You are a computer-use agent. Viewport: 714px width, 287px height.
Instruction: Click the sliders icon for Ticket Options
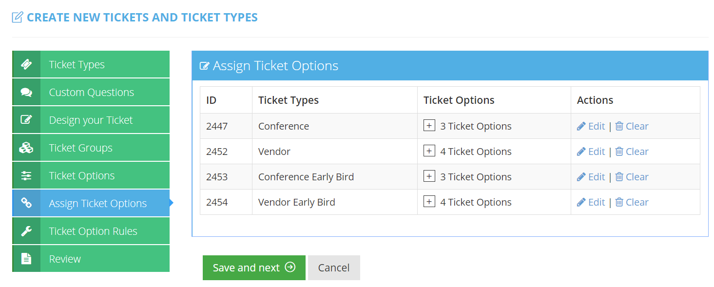(x=26, y=175)
